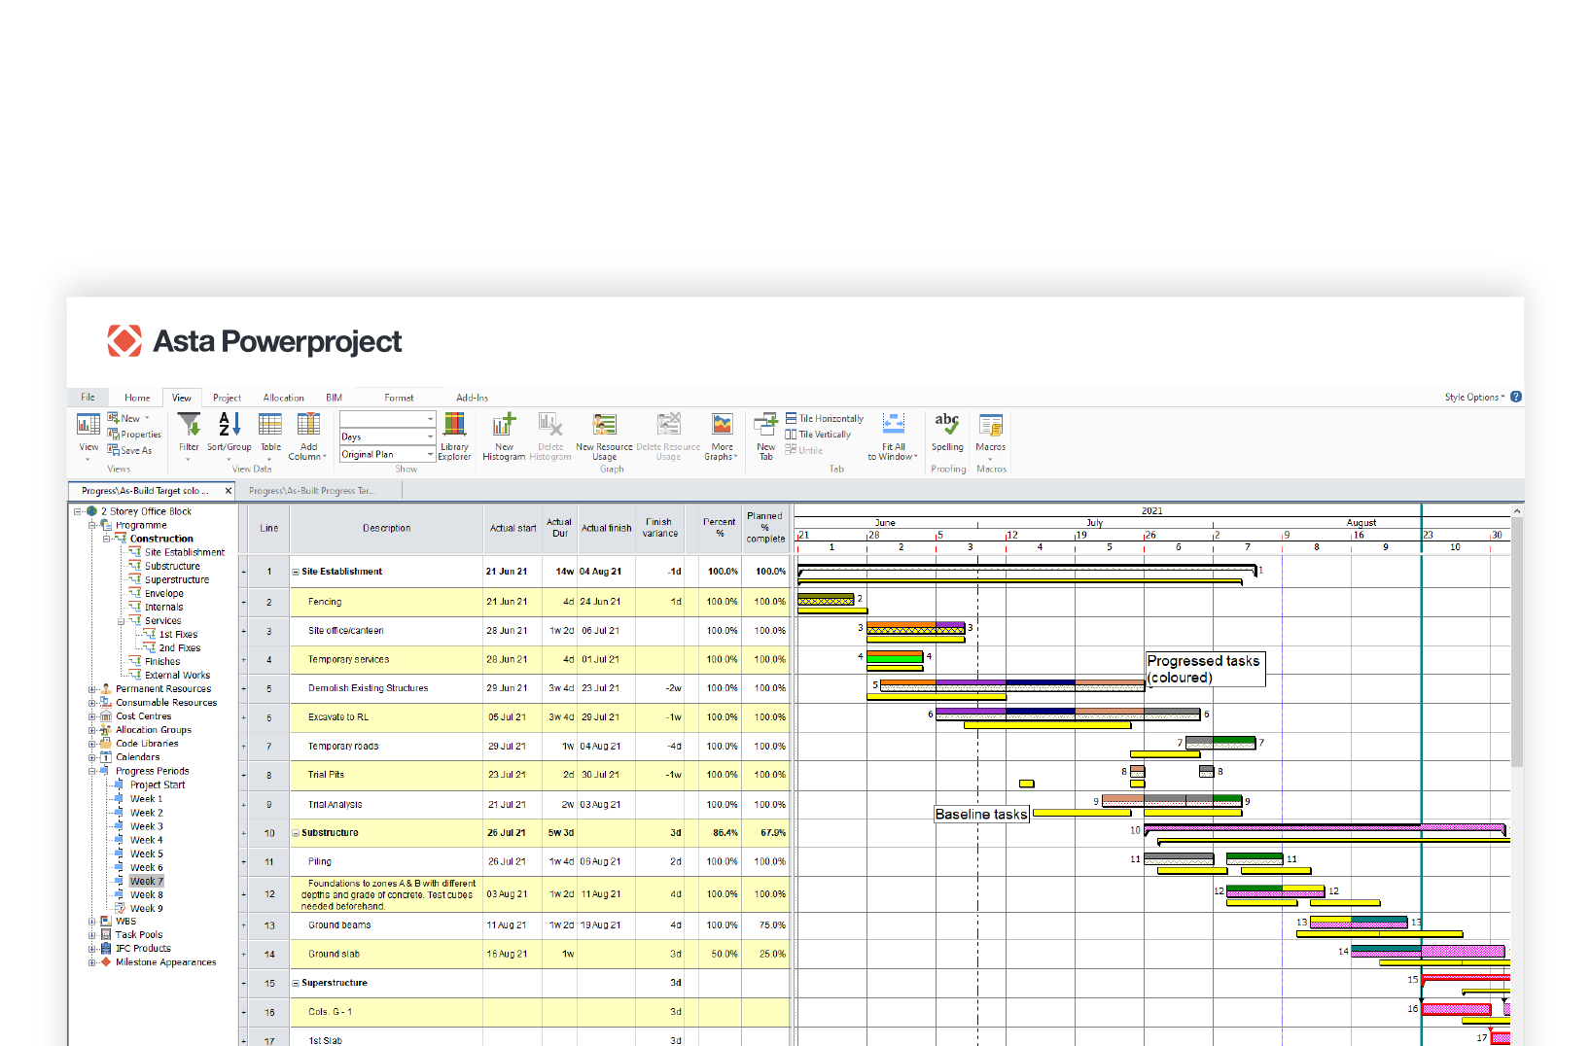1591x1046 pixels.
Task: Select Substructure in project tree
Action: pos(172,566)
